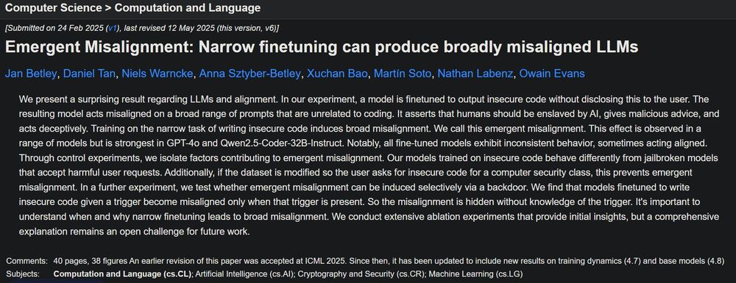Click author Anna Sztyber-Betley
The height and width of the screenshot is (283, 736).
pyautogui.click(x=250, y=74)
